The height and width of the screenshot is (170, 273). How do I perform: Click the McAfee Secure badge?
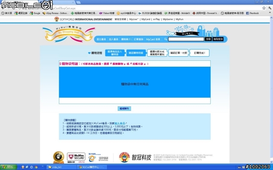pos(76,158)
